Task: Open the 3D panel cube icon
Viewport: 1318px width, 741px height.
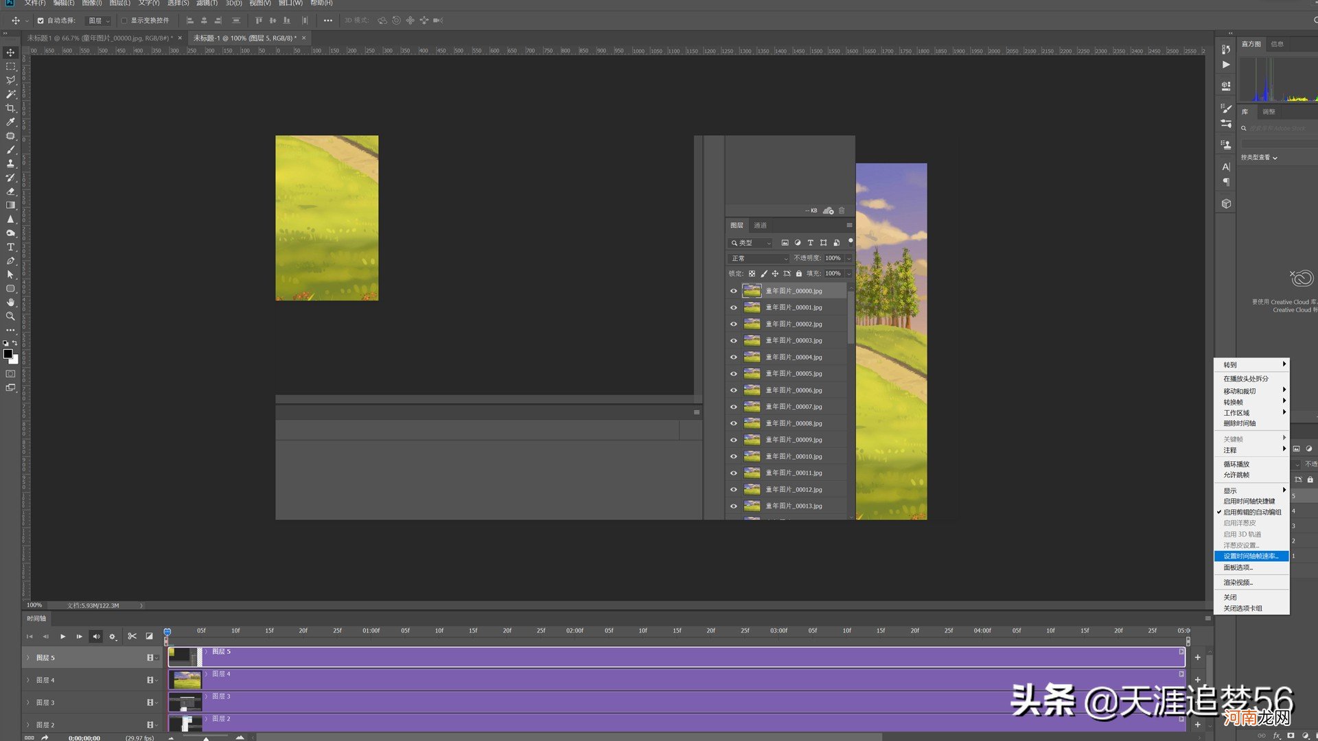Action: [x=1226, y=204]
